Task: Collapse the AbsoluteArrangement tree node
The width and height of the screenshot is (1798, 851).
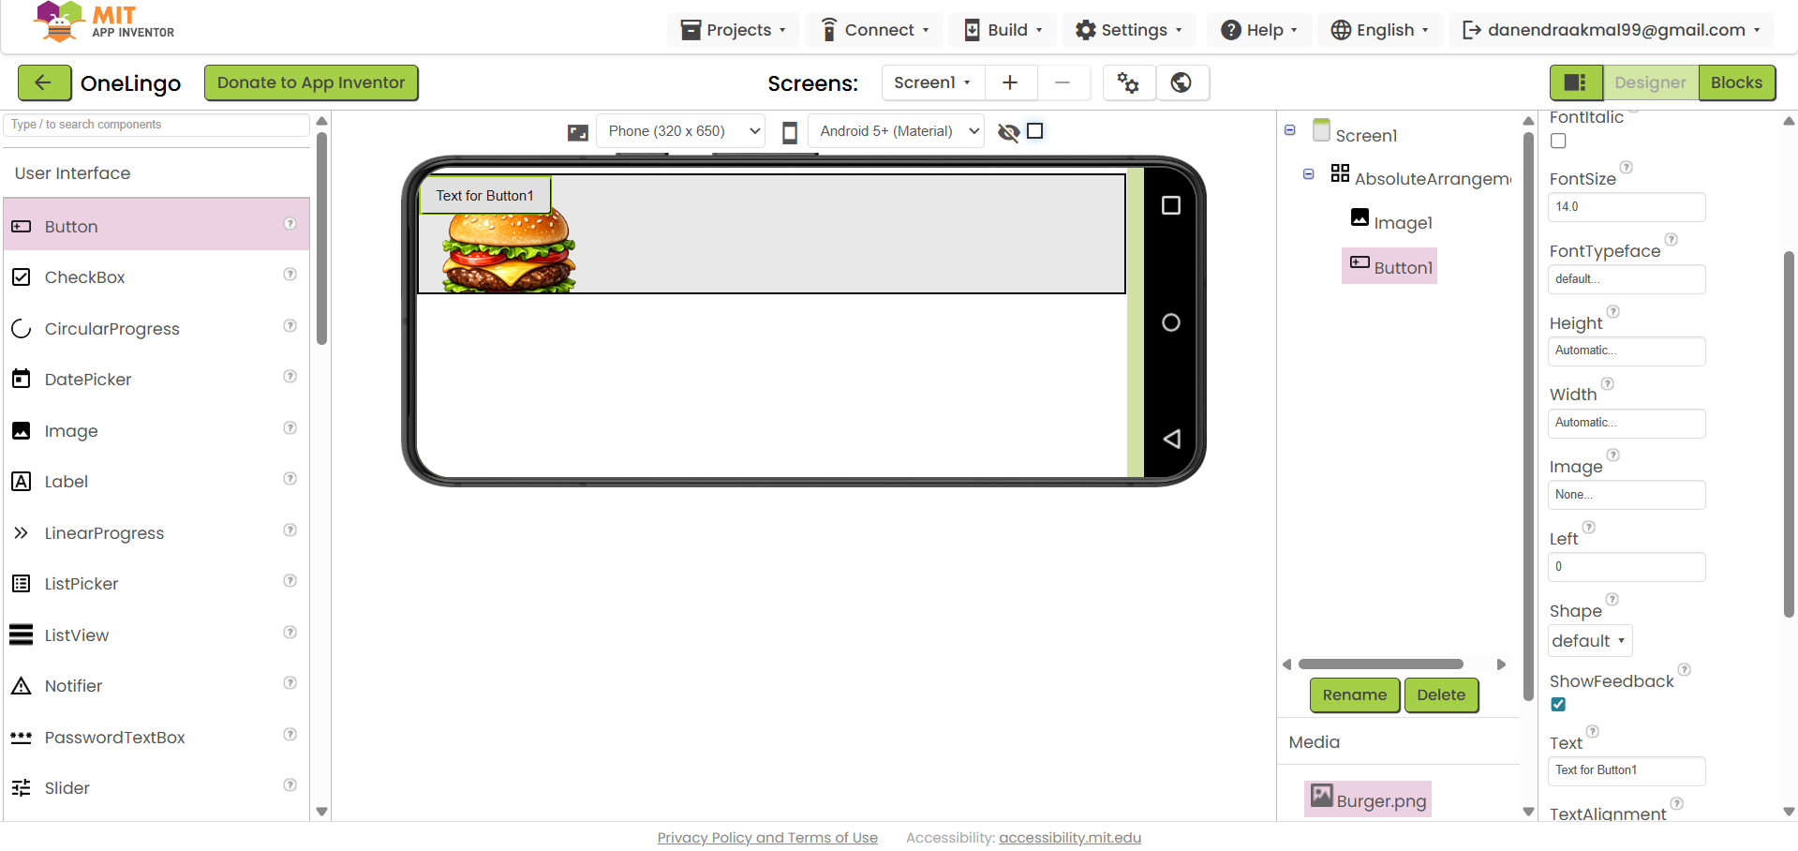Action: coord(1309,174)
